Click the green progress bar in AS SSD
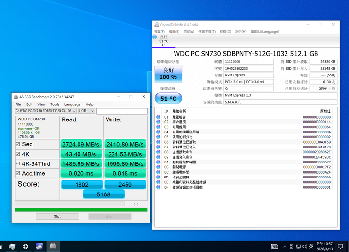Image resolution: width=349 pixels, height=252 pixels. point(81,209)
